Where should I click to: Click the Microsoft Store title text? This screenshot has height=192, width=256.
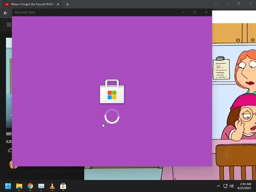click(25, 12)
